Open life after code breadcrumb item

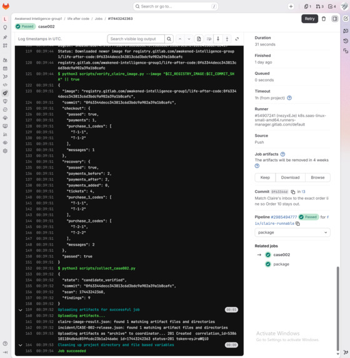tap(78, 19)
